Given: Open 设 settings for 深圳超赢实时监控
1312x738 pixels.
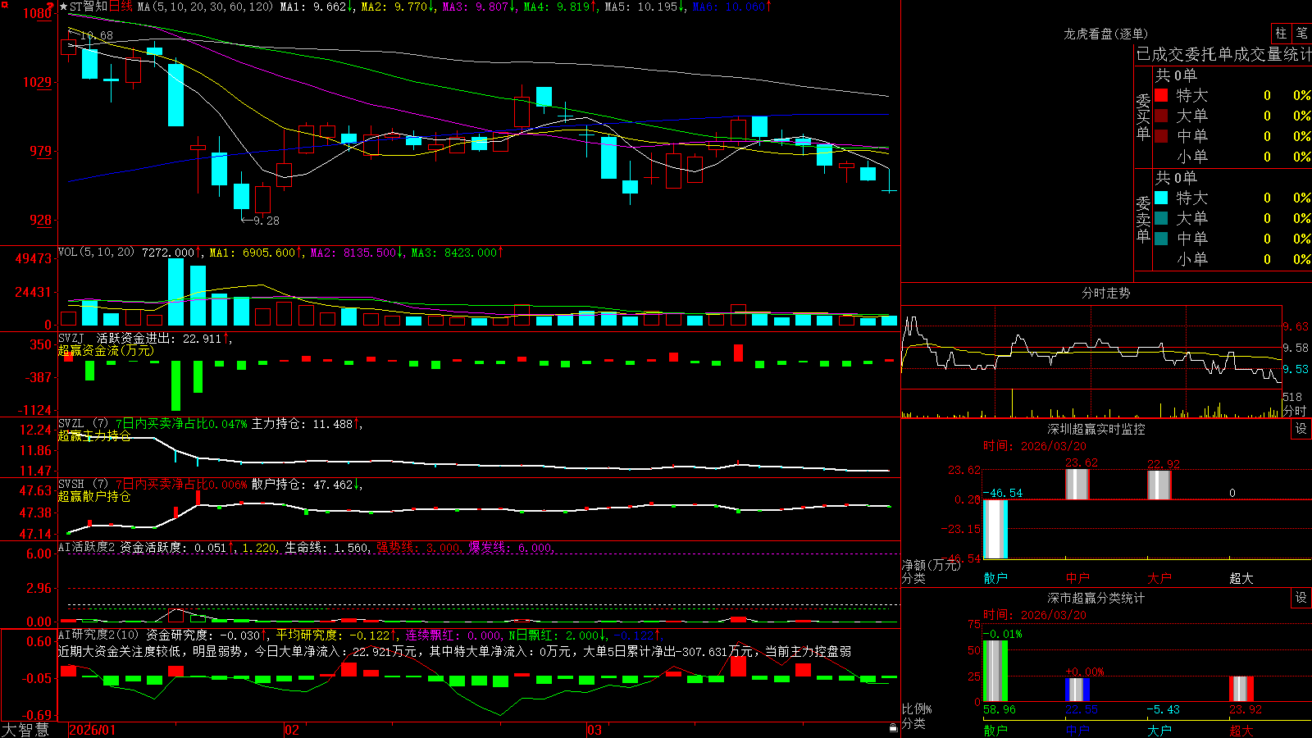Looking at the screenshot, I should (1301, 429).
